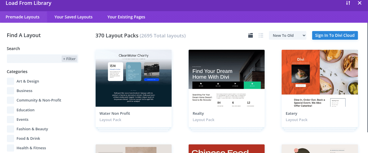Screen dimensions: 368x153
Task: Open the Premade Layouts tab
Action: coord(22,17)
